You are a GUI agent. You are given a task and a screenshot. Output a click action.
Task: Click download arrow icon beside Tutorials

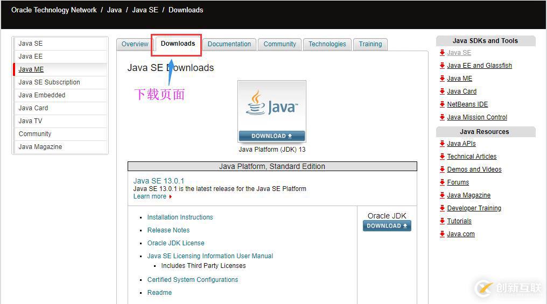point(442,221)
